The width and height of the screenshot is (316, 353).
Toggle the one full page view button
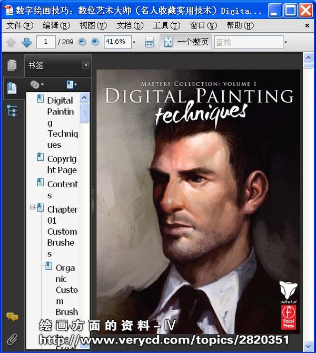click(185, 42)
